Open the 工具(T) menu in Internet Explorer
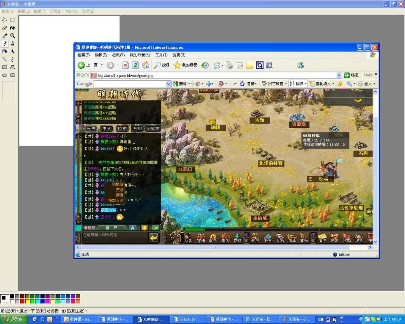This screenshot has width=405, height=324. click(161, 55)
